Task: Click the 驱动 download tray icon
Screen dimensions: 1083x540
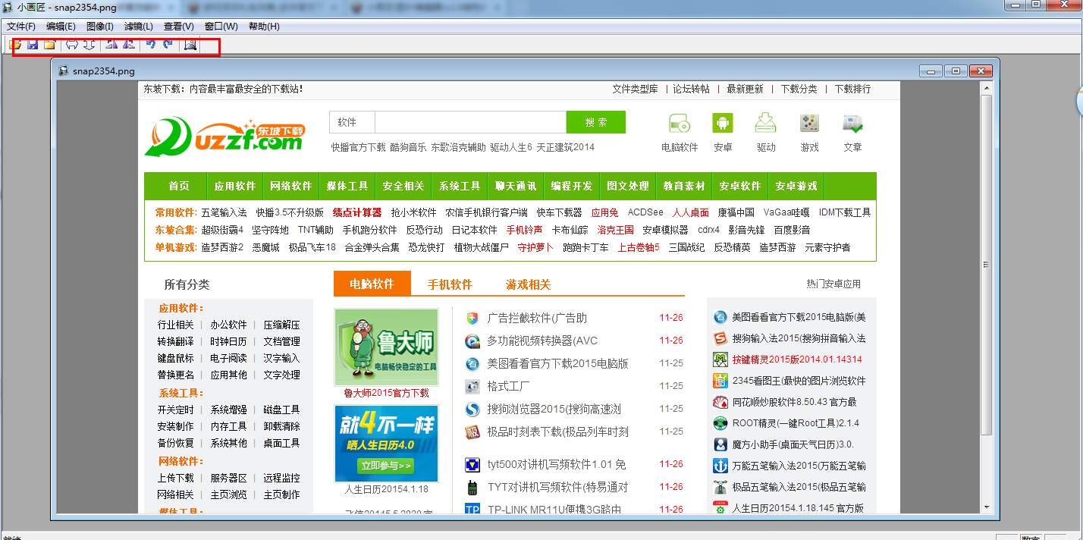Action: tap(765, 123)
